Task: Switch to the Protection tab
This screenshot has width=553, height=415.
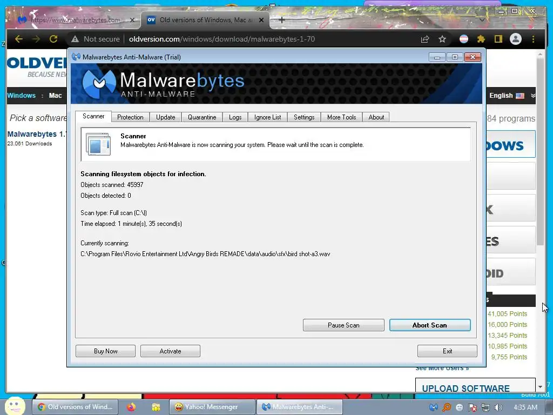Action: 130,117
